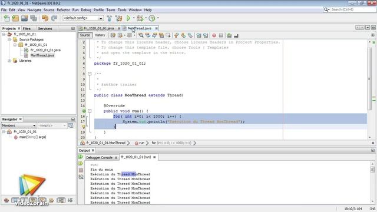Toggle the Highlight Search editor icon

pyautogui.click(x=161, y=35)
